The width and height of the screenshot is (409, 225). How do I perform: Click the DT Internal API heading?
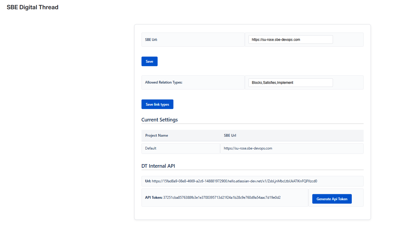pyautogui.click(x=158, y=166)
